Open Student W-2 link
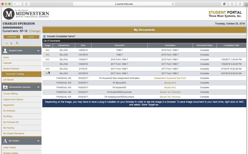The image size is (248, 154). pos(170,87)
